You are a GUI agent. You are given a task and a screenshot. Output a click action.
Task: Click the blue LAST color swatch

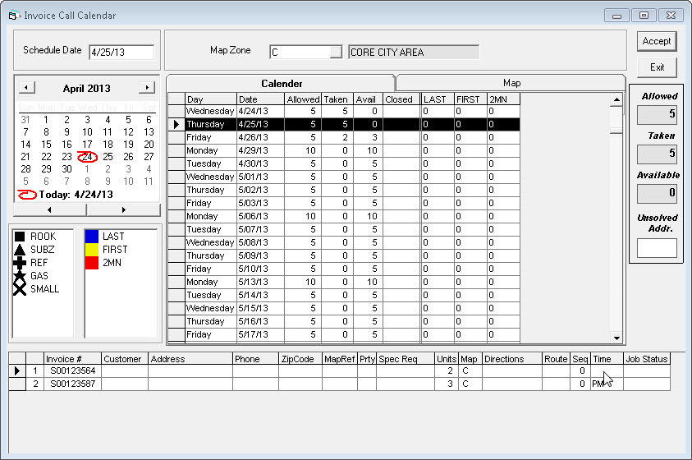coord(92,237)
